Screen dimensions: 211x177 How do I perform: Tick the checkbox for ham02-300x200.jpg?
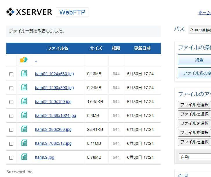coord(11,130)
